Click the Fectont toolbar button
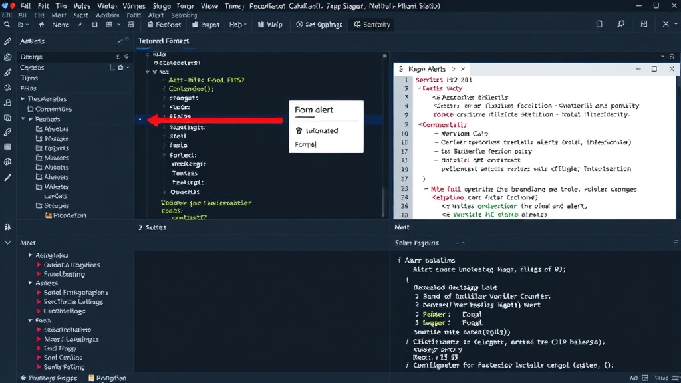The height and width of the screenshot is (383, 681). click(164, 25)
